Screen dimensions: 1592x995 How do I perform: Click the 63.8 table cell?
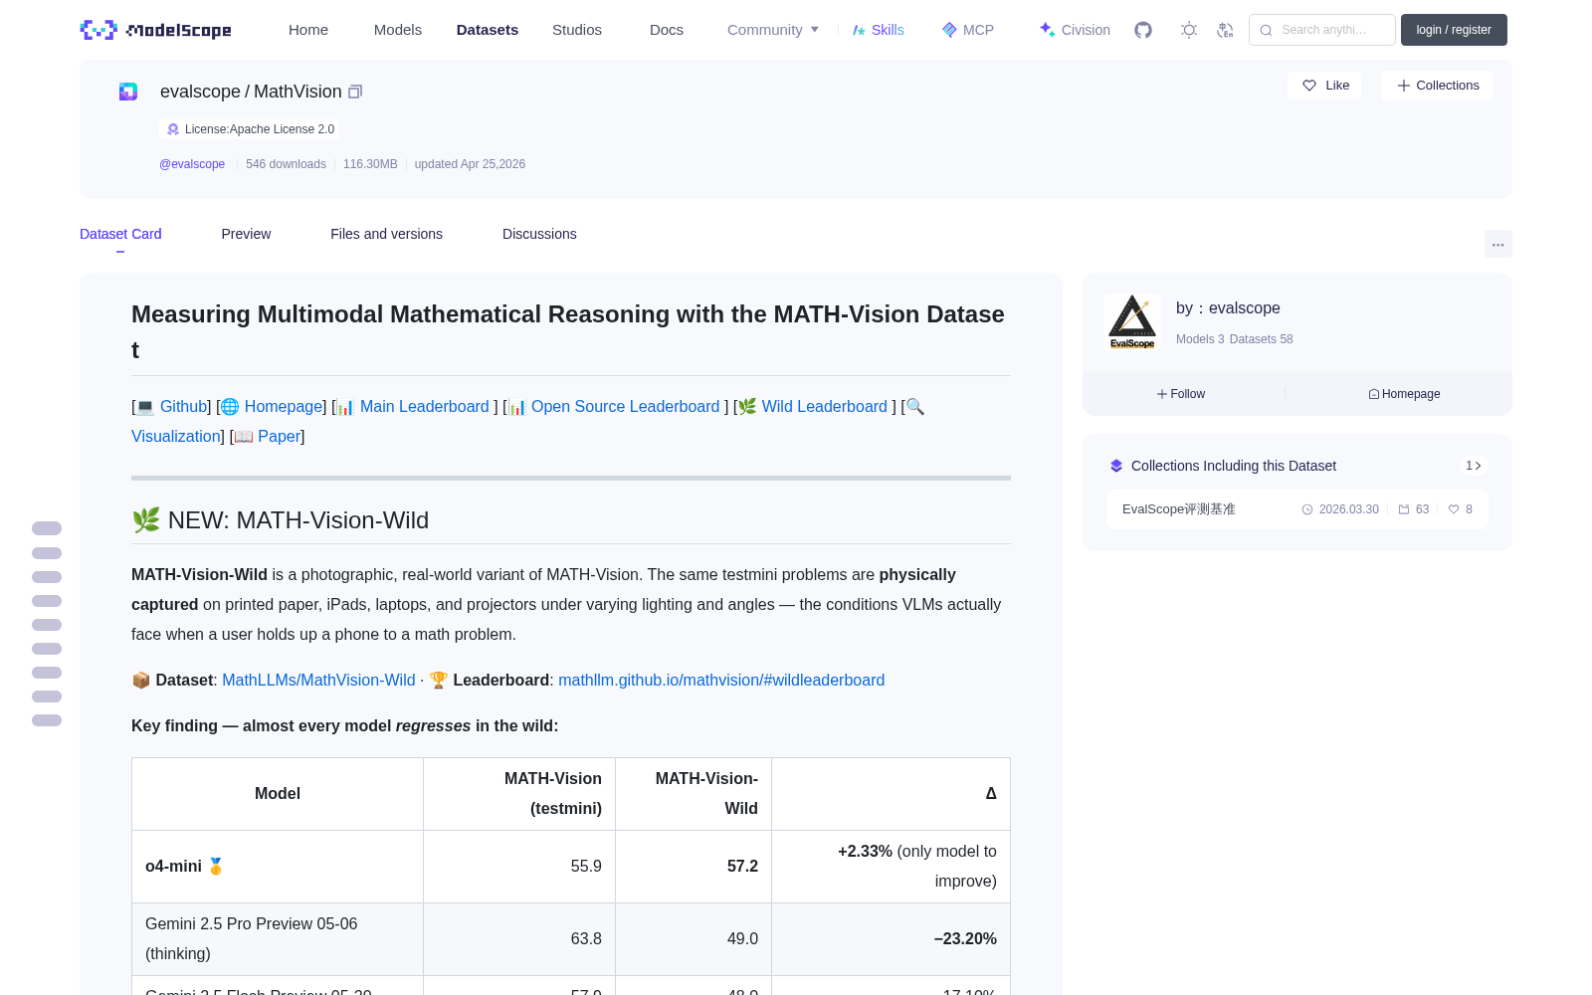pyautogui.click(x=519, y=939)
